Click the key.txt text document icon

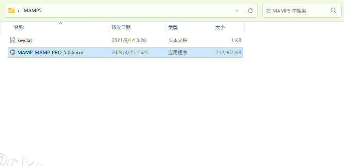coord(12,40)
